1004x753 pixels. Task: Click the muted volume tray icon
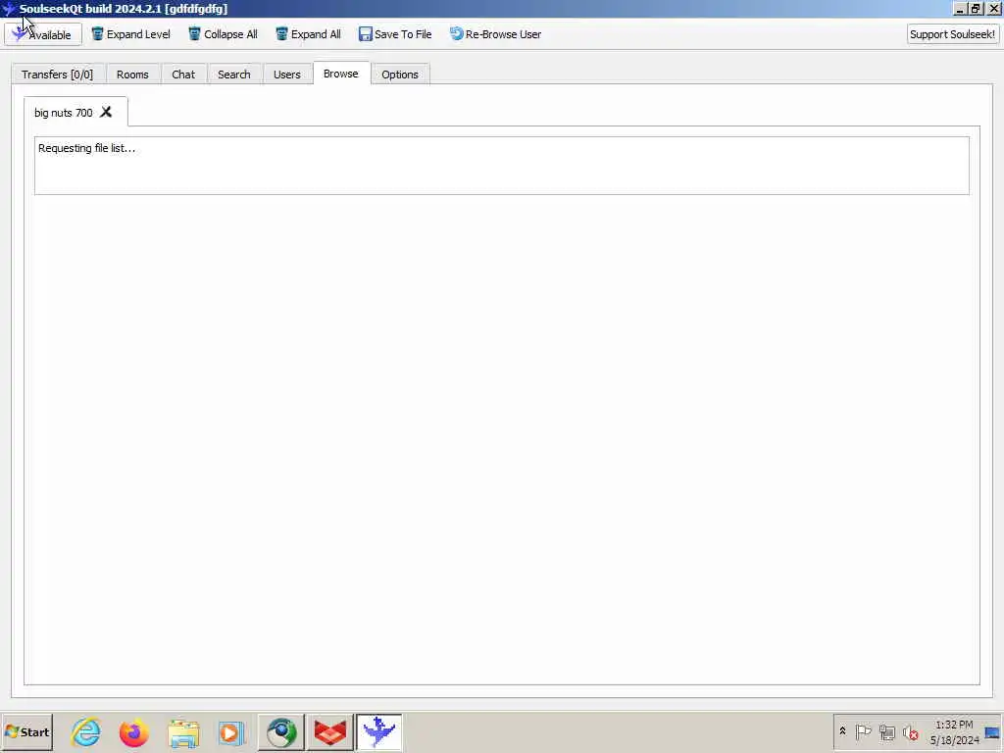911,731
